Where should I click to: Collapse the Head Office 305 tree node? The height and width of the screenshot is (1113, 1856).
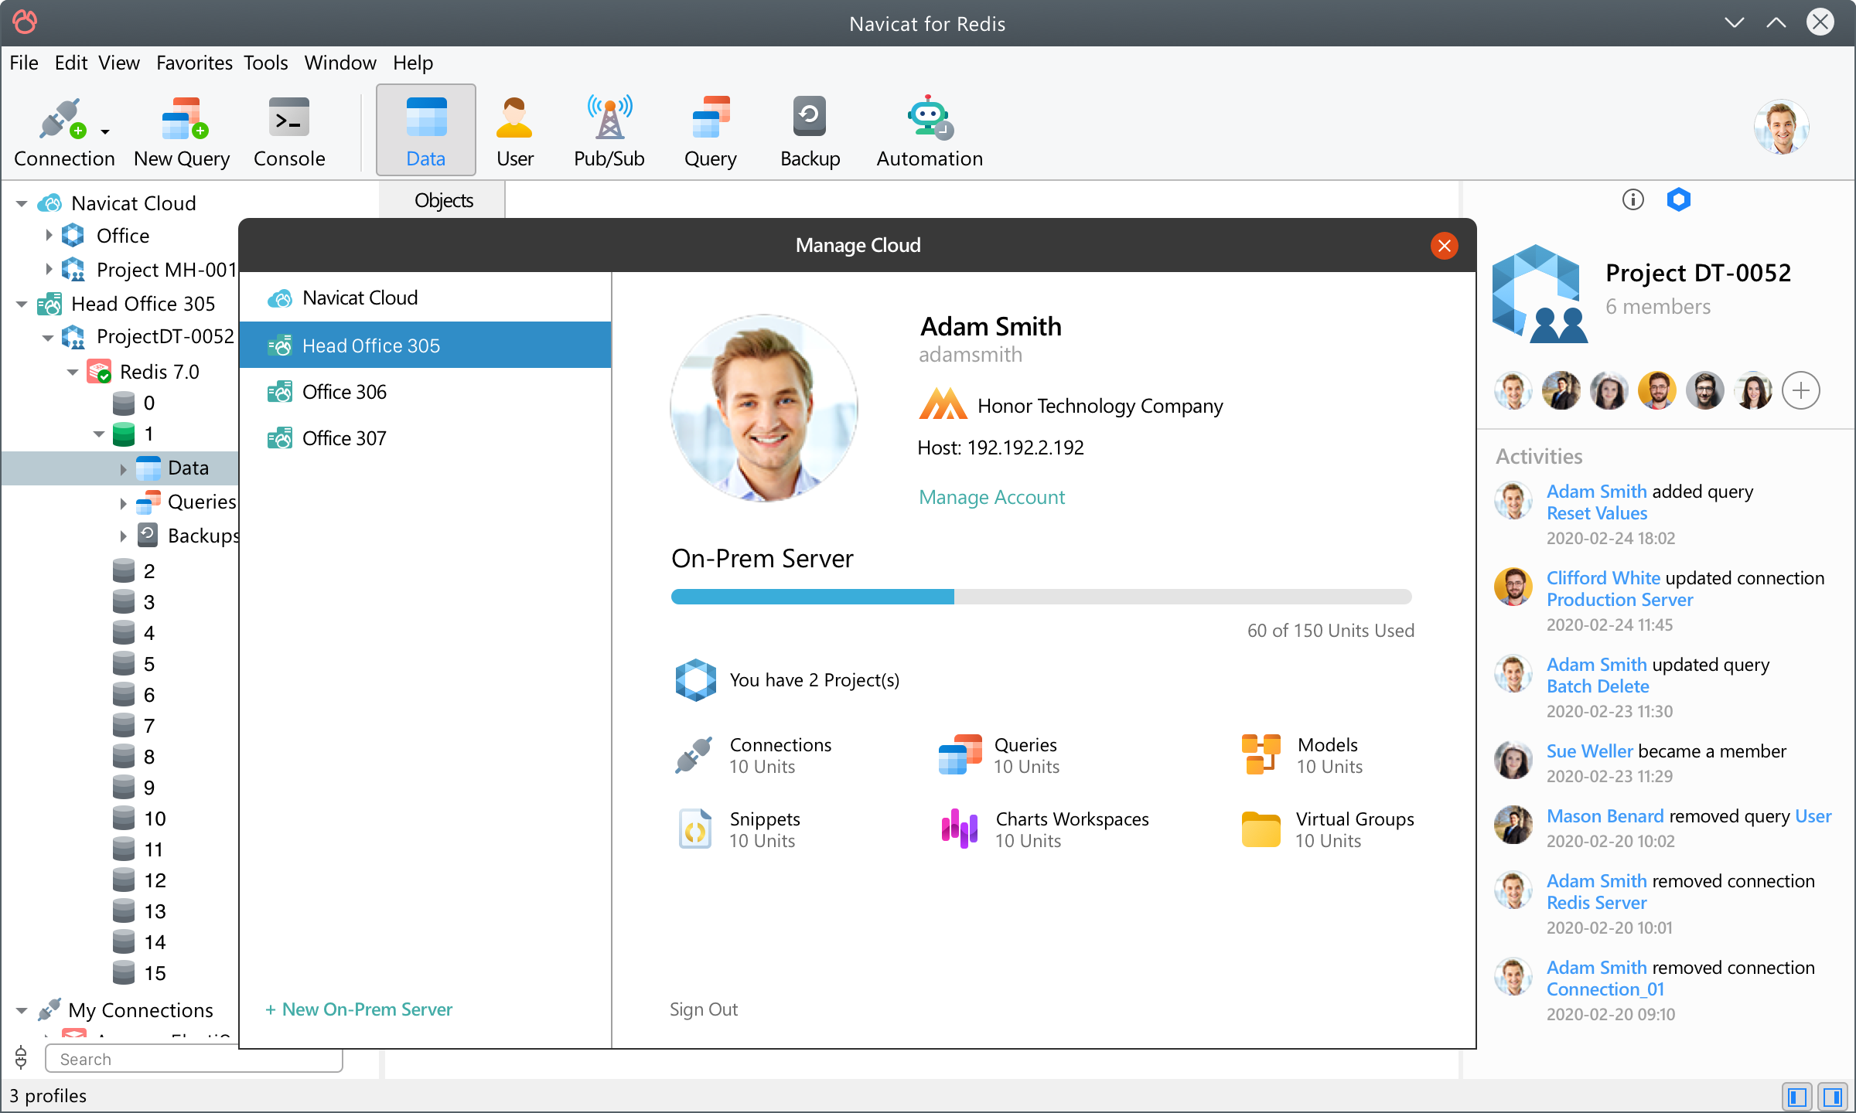point(22,305)
